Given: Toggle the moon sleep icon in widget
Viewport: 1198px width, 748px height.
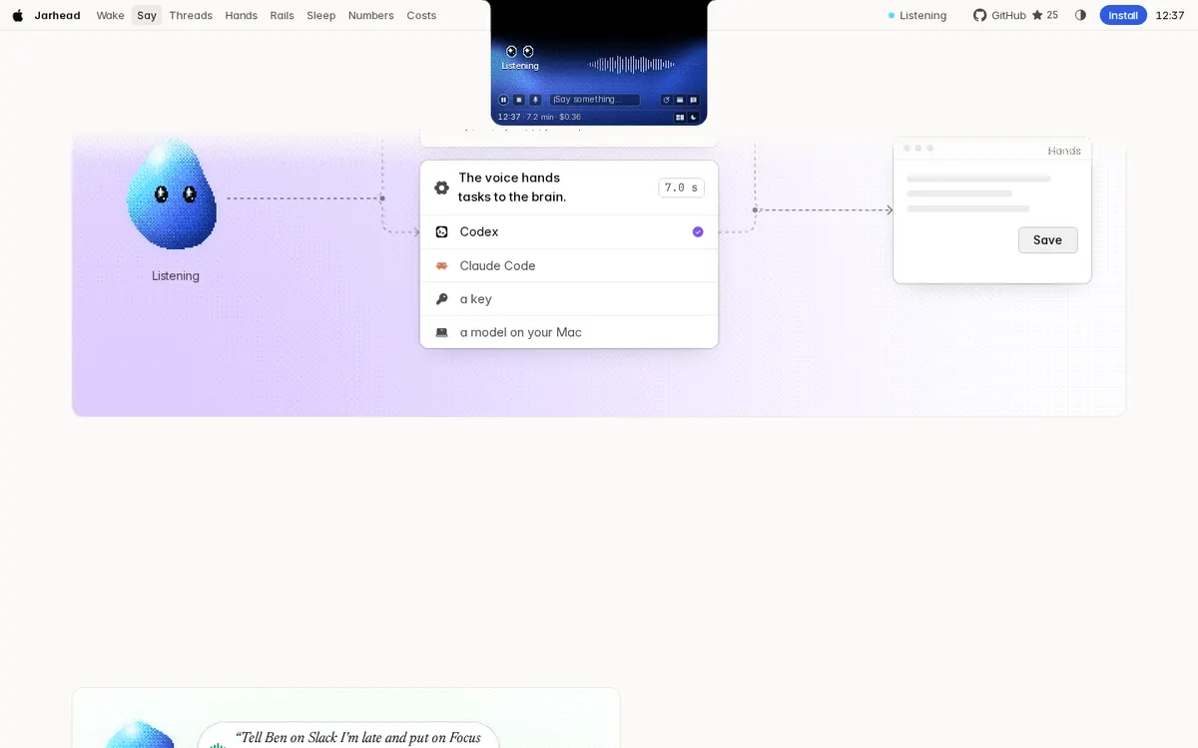Looking at the screenshot, I should [694, 117].
